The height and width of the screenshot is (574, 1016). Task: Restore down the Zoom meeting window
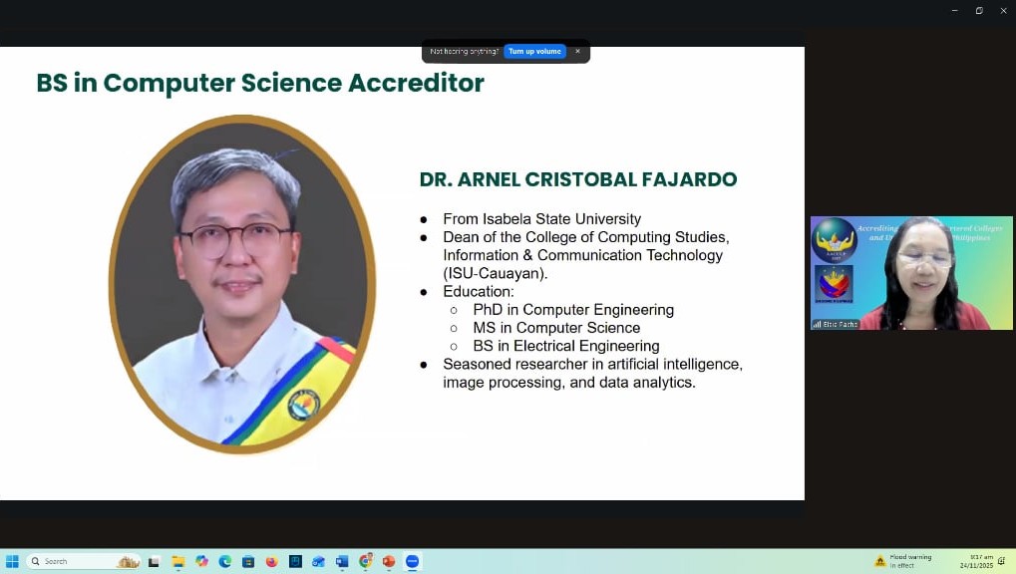tap(979, 10)
